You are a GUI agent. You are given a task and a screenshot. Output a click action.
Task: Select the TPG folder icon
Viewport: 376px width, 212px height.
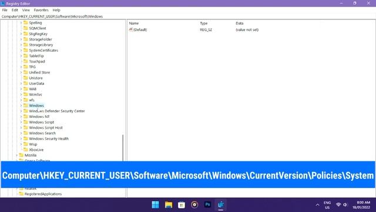click(x=26, y=67)
